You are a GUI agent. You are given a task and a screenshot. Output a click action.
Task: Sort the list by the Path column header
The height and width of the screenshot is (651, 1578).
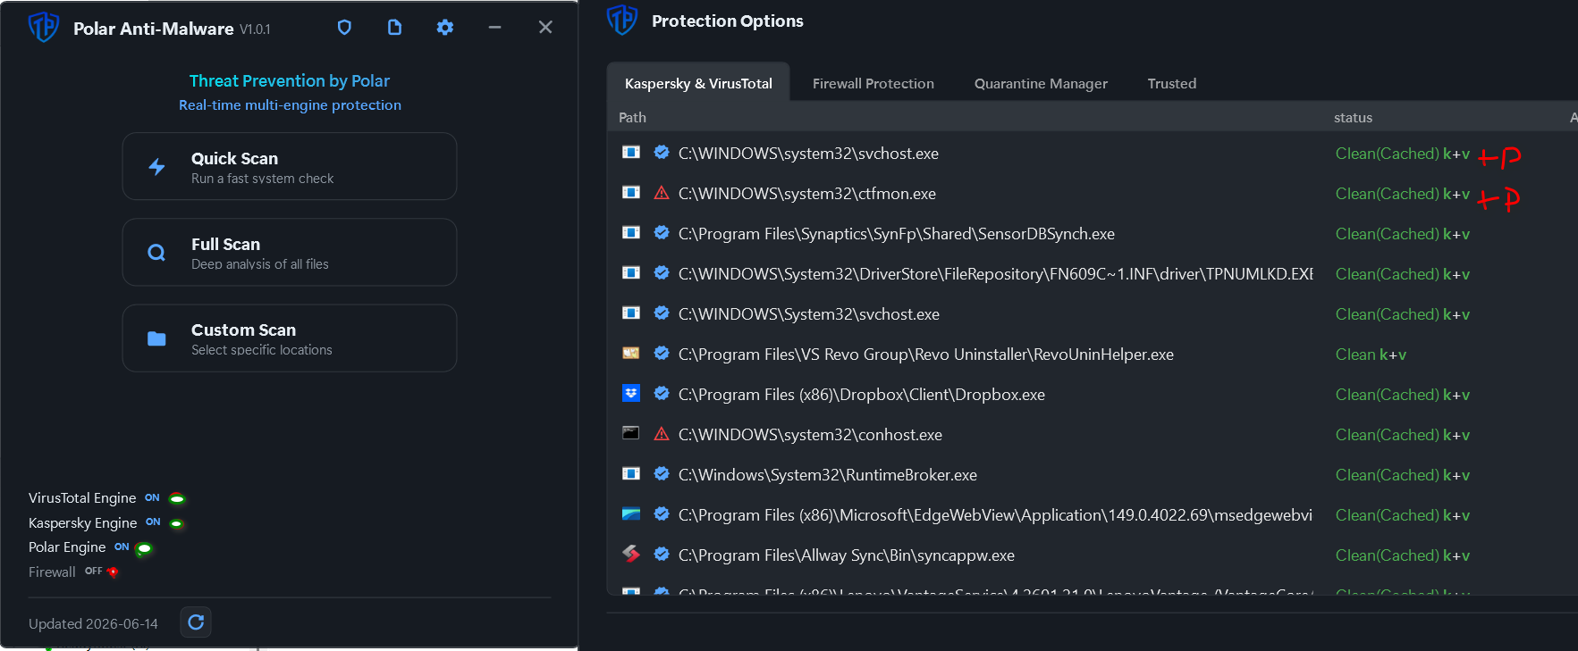[x=632, y=117]
